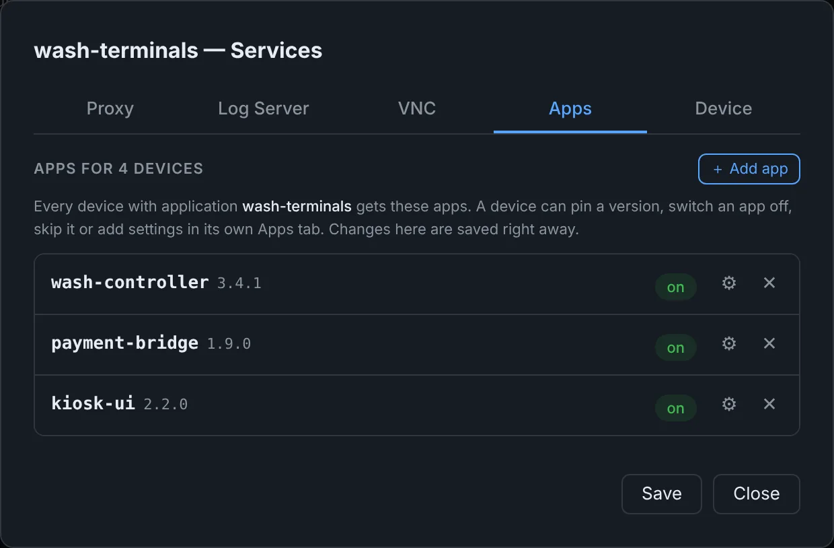Remove kiosk-ui with its X icon
The image size is (834, 548).
pos(769,404)
